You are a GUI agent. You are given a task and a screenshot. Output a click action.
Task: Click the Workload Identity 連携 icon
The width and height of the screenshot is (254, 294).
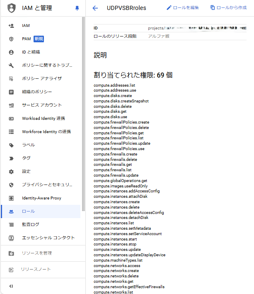tap(11, 119)
